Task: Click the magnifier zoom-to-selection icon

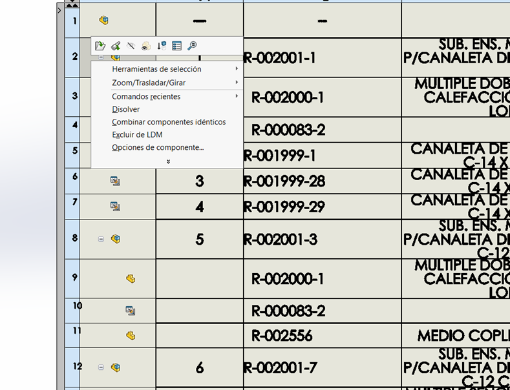Action: point(192,46)
